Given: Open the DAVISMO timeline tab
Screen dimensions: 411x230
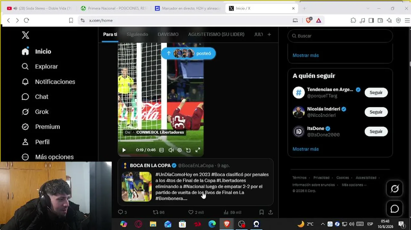Looking at the screenshot, I should (x=168, y=34).
